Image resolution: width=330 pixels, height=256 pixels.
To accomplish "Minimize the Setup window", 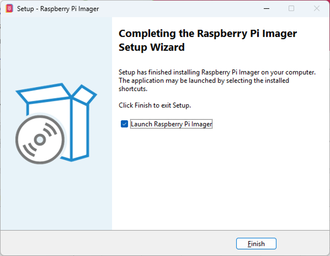I will 266,8.
